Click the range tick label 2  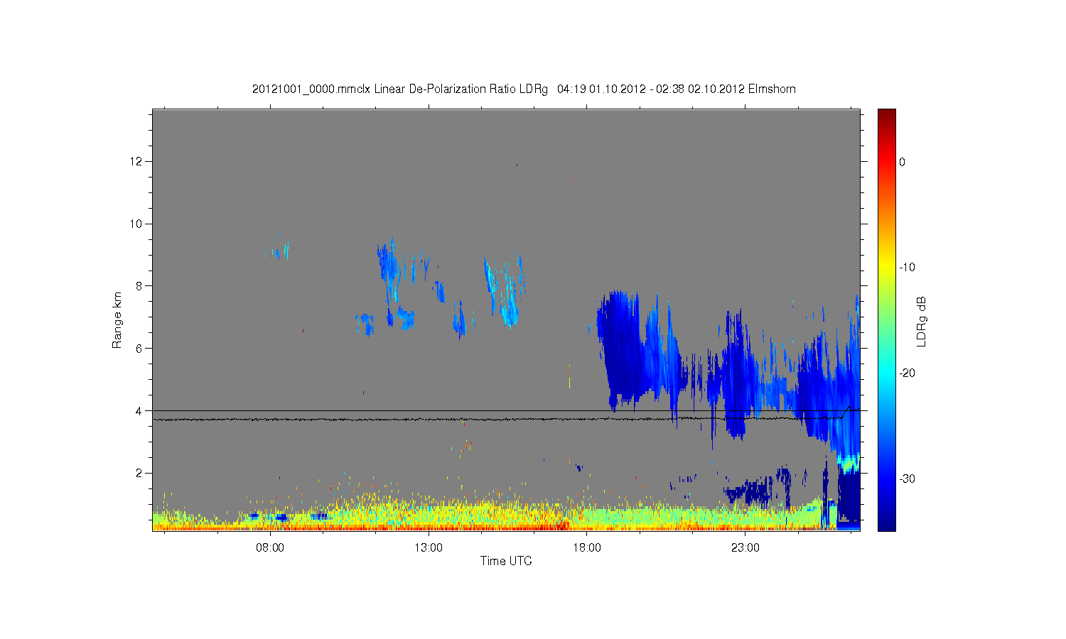140,473
